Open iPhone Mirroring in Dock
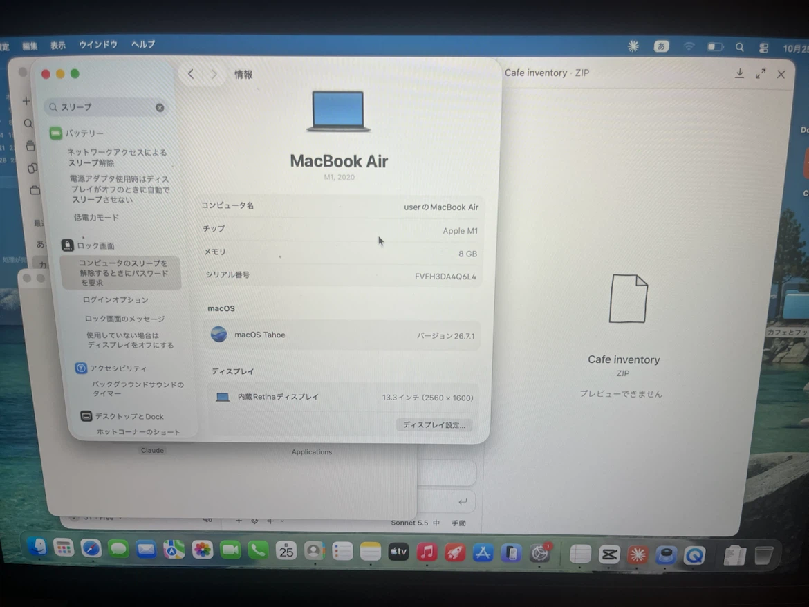The width and height of the screenshot is (809, 607). click(x=511, y=553)
